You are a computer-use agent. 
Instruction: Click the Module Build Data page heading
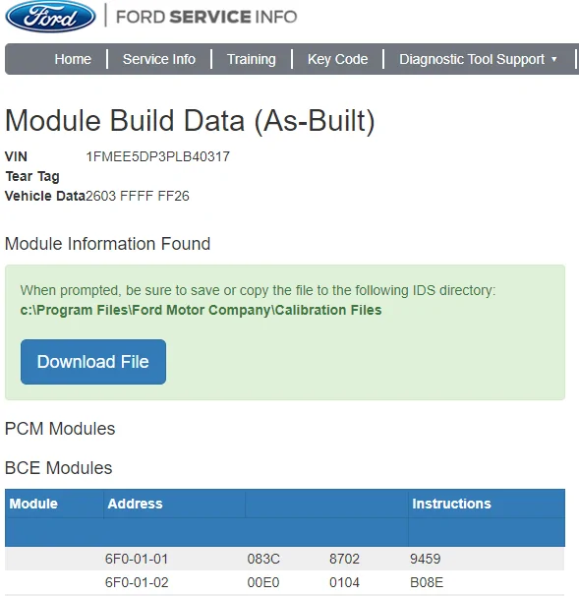(190, 121)
